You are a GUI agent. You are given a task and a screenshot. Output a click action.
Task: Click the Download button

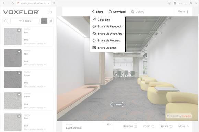[117, 12]
